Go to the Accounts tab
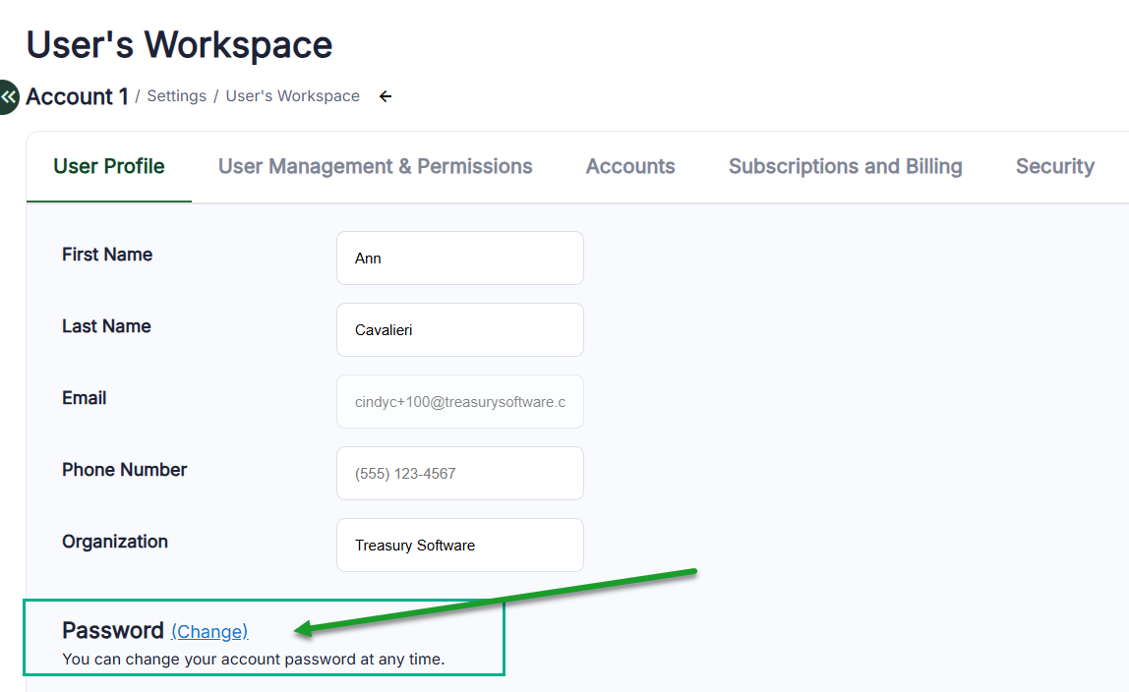This screenshot has height=692, width=1129. pos(630,166)
